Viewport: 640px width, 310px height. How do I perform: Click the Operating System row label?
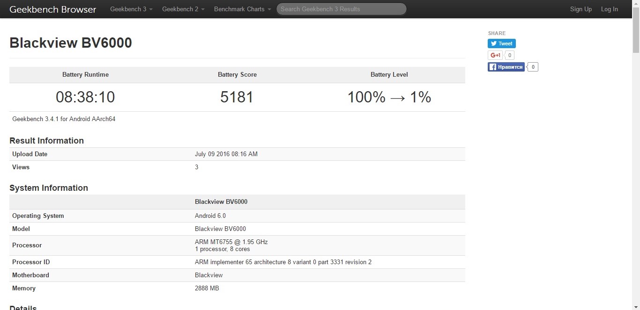coord(38,216)
